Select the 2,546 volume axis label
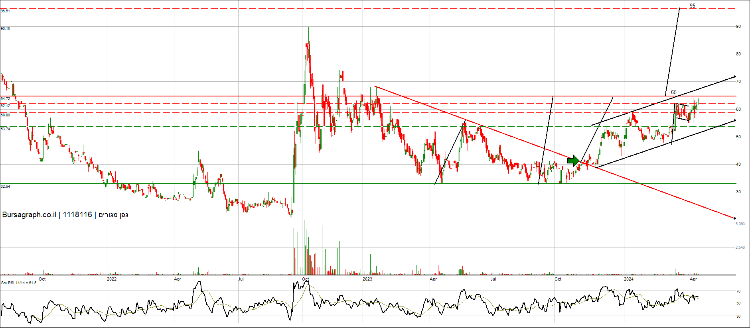Image resolution: width=750 pixels, height=328 pixels. 740,247
